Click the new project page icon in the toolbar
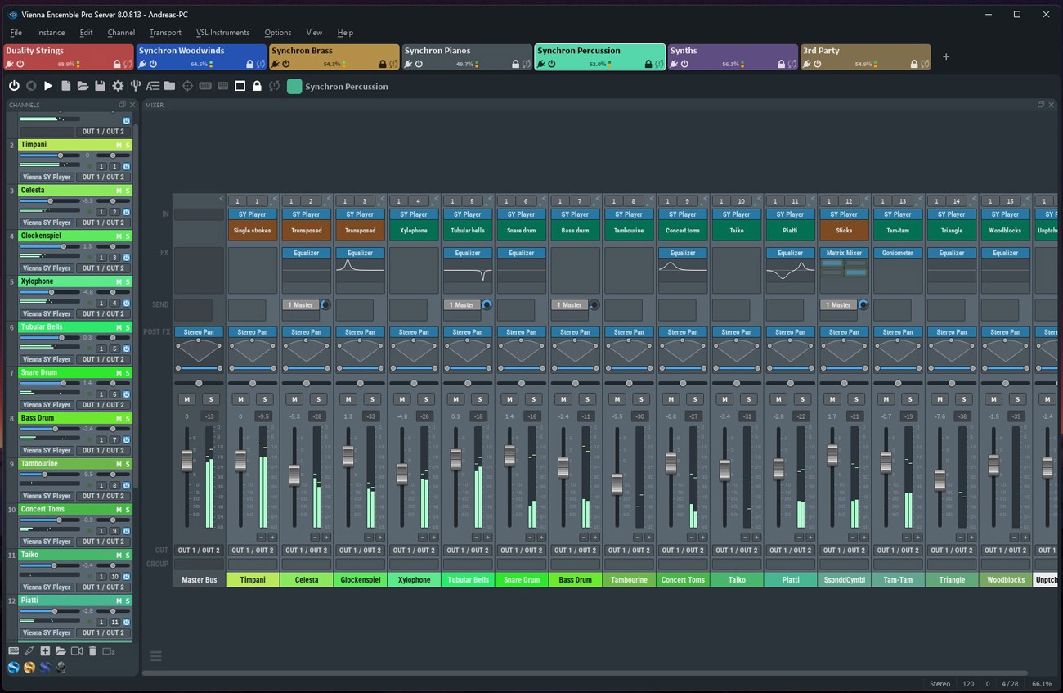Screen dimensions: 1063x693 (x=65, y=86)
